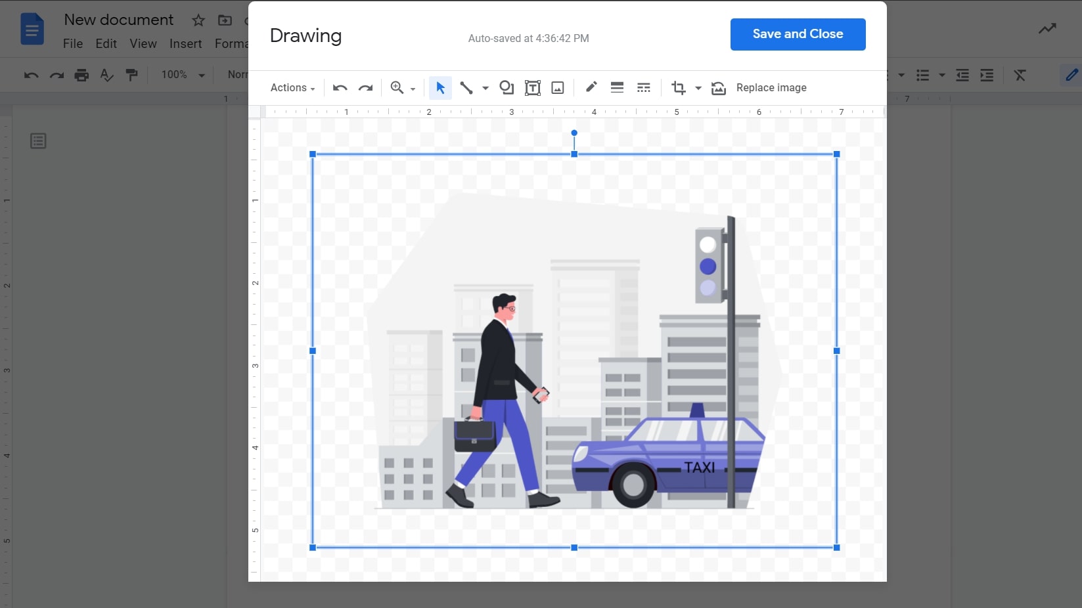Activate the Select arrow tool
Screen dimensions: 1082x608
tap(440, 87)
